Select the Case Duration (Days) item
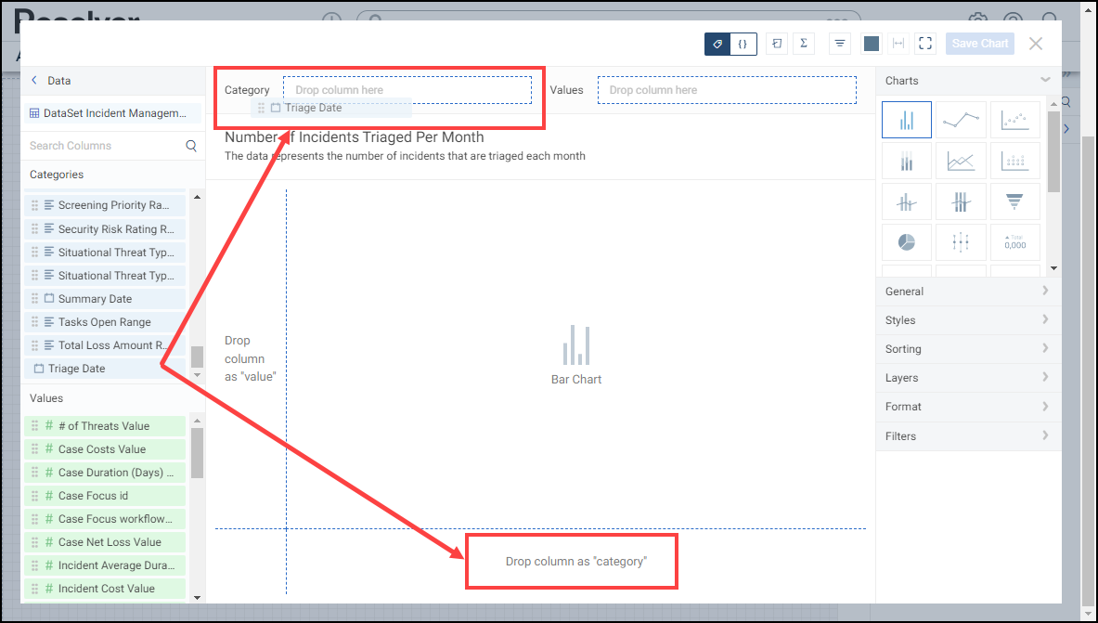The width and height of the screenshot is (1098, 623). (105, 473)
